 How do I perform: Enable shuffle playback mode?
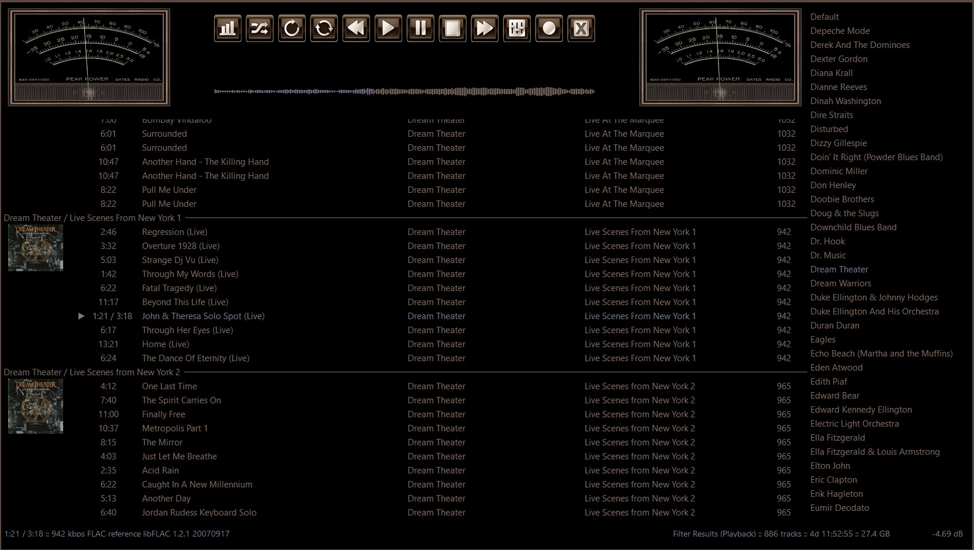click(260, 28)
